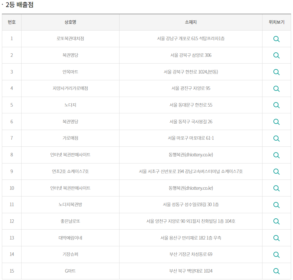View location of 노다지 in 동대문구

[x=276, y=105]
